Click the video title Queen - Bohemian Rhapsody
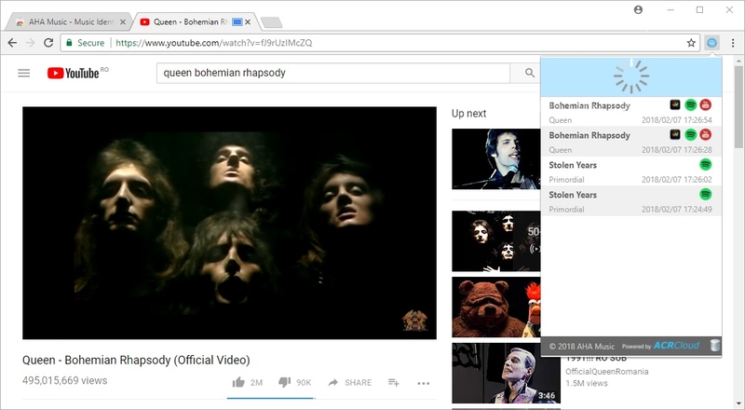 click(x=136, y=360)
